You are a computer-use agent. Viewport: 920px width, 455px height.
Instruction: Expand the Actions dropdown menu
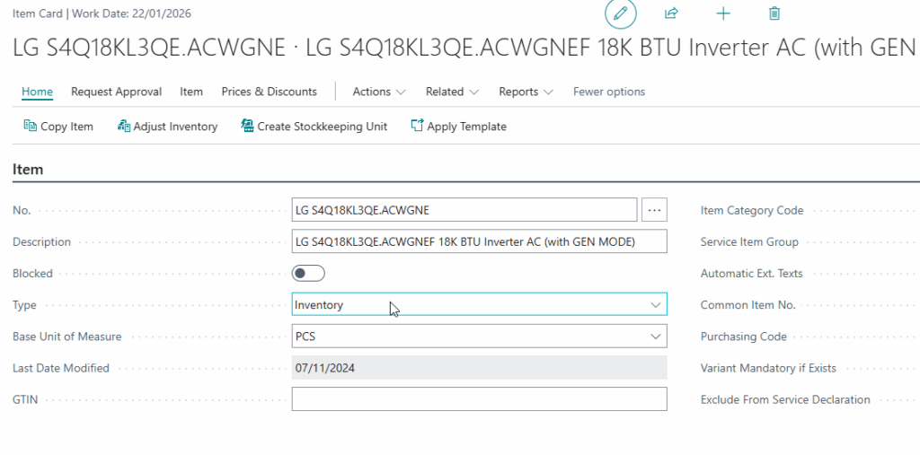click(379, 92)
